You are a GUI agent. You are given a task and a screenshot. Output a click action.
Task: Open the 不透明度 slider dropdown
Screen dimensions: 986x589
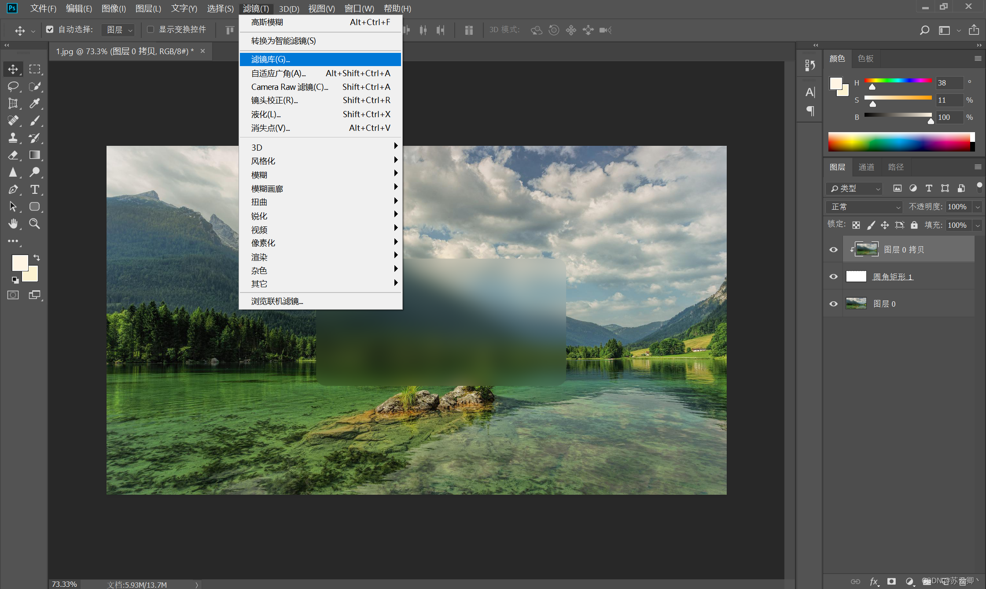[x=978, y=207]
